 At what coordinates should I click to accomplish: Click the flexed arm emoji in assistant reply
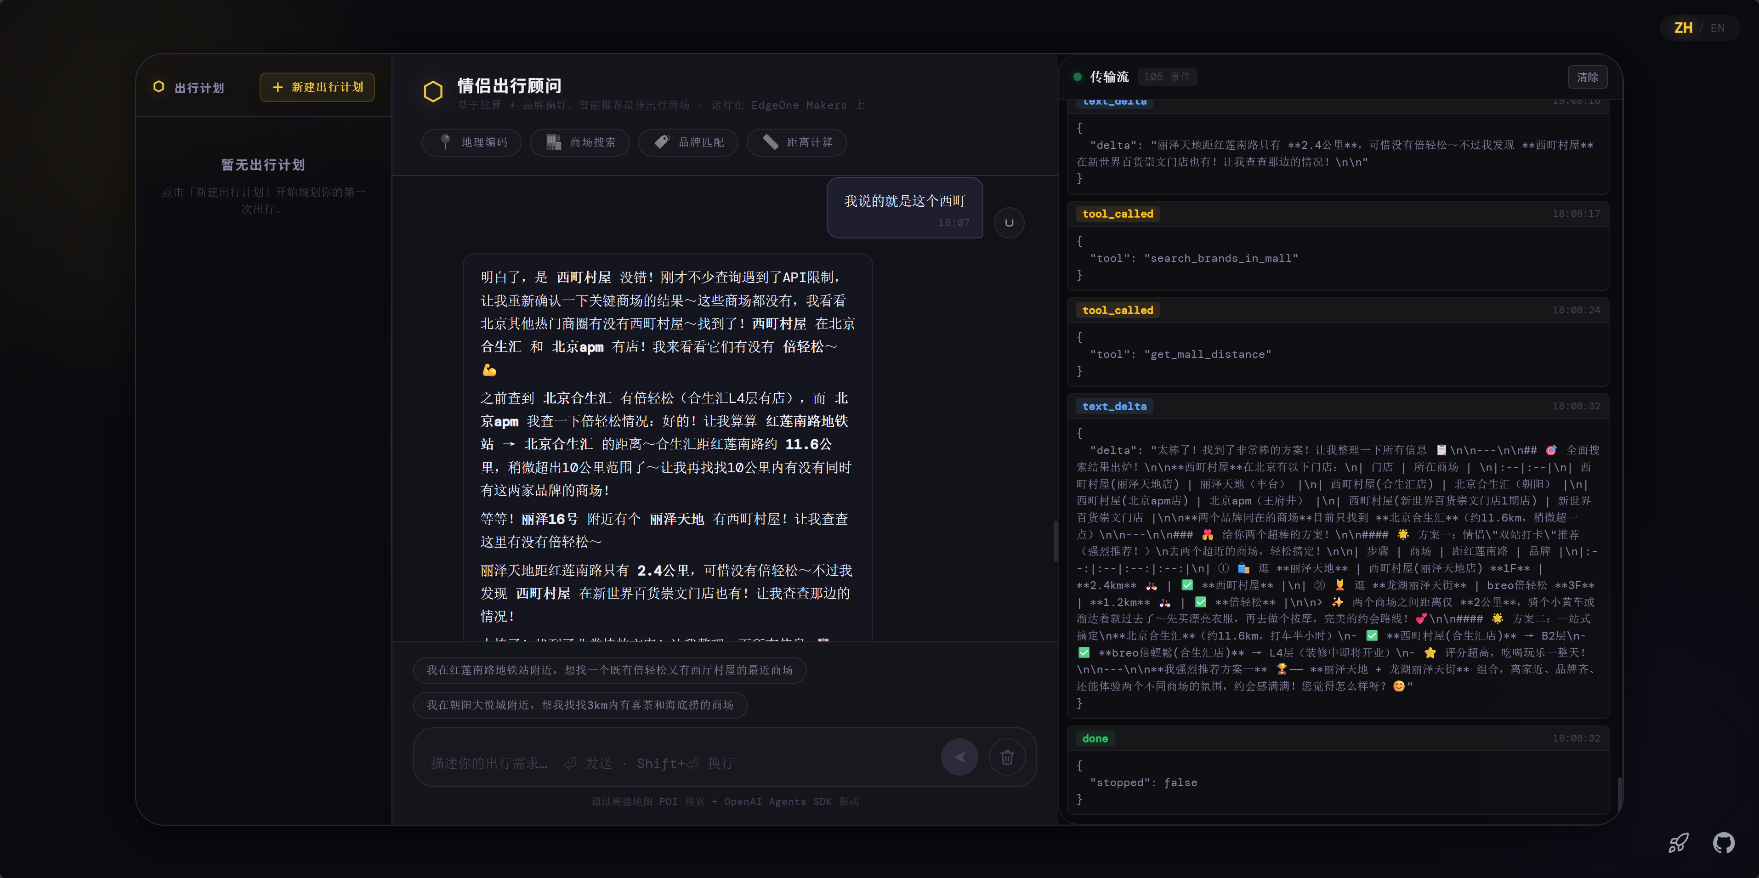[489, 370]
